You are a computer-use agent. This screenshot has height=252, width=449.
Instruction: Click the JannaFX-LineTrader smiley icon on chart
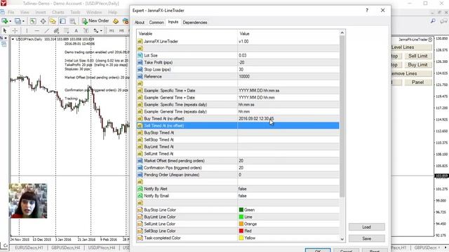[430, 40]
